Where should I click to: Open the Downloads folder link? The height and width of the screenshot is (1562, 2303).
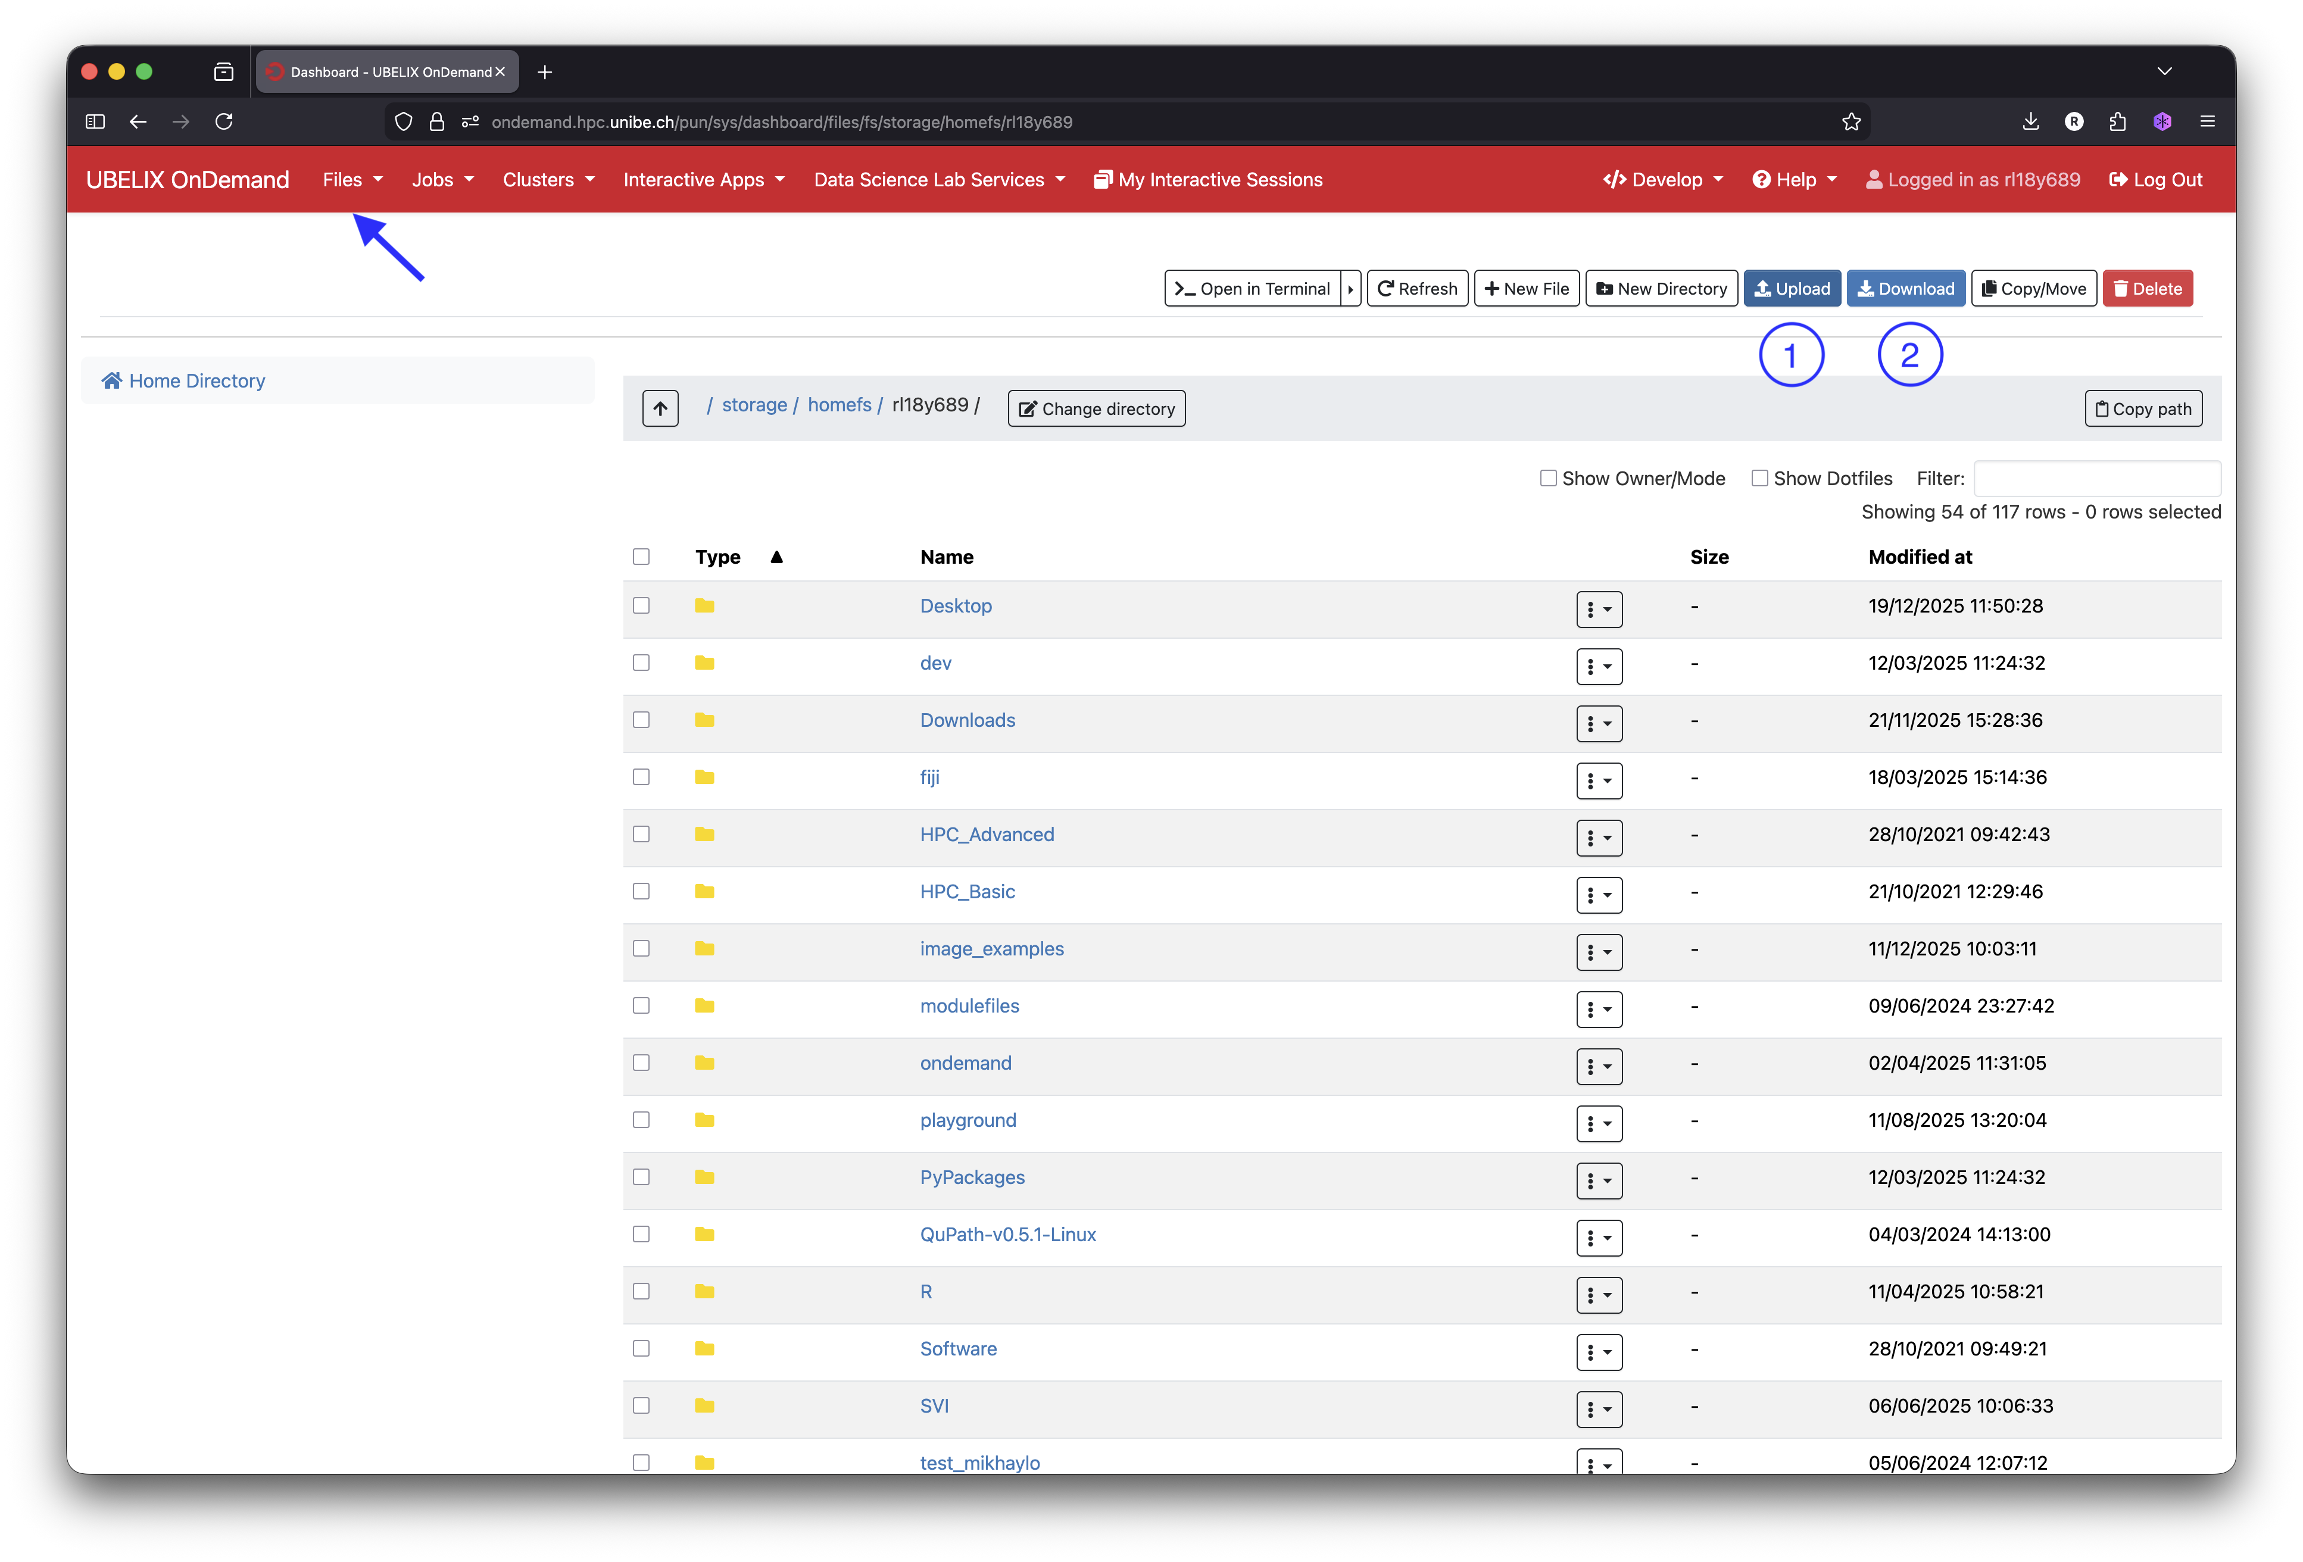coord(967,720)
